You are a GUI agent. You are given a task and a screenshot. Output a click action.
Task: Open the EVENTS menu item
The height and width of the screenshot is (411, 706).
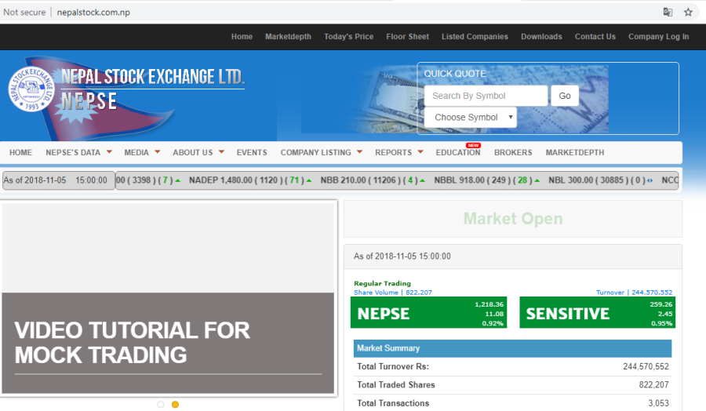pos(252,153)
